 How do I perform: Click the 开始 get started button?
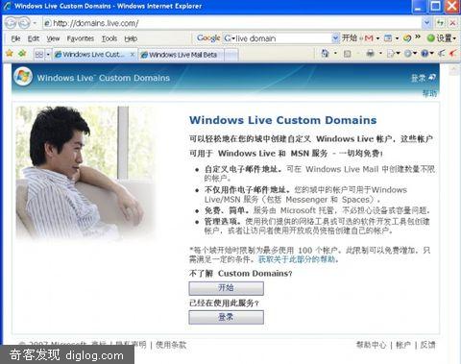coord(226,288)
